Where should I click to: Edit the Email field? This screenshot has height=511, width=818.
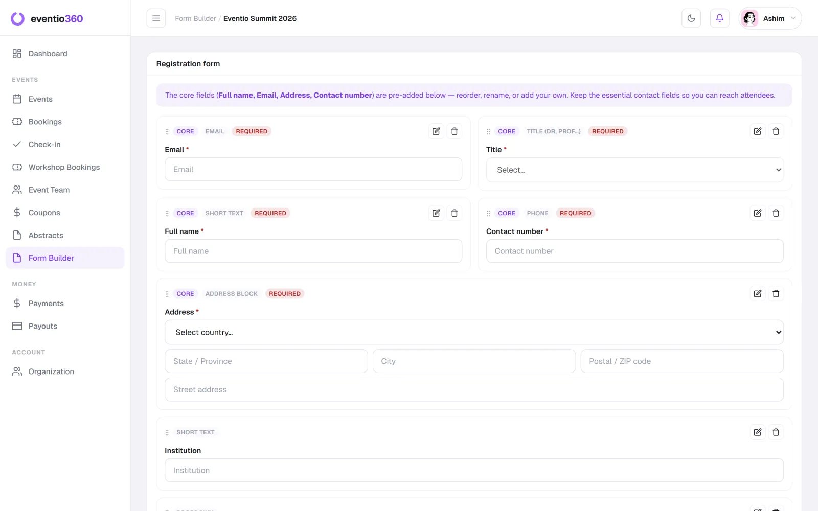[x=436, y=131]
